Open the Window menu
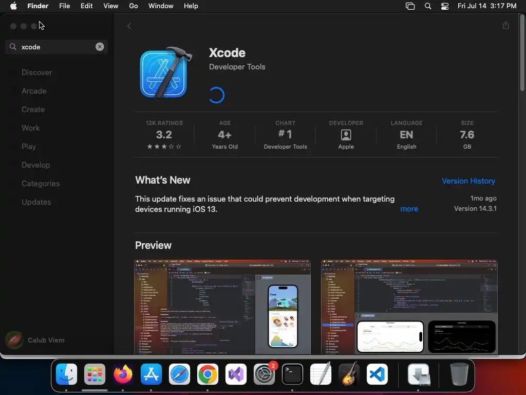 pyautogui.click(x=161, y=6)
